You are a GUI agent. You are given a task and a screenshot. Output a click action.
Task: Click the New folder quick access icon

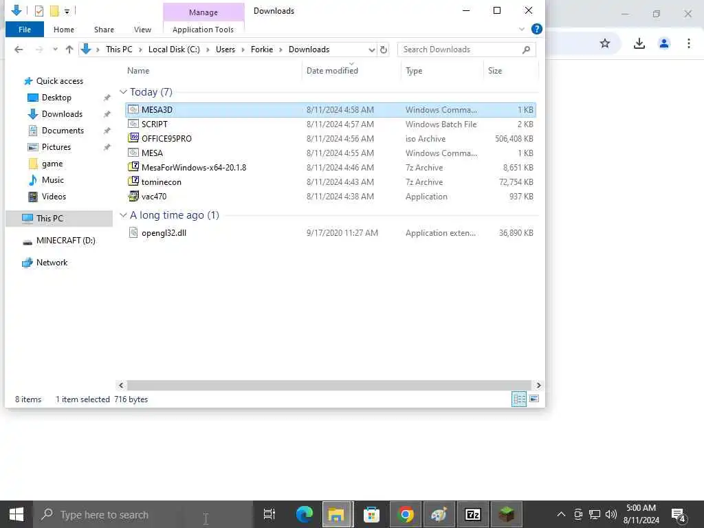pyautogui.click(x=54, y=11)
